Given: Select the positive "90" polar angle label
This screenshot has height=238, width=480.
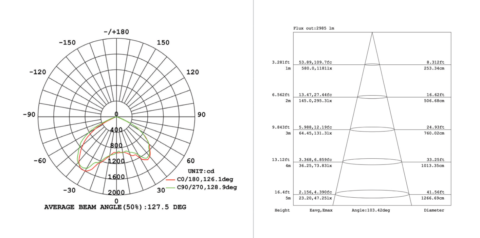Looking at the screenshot, I should point(201,115).
